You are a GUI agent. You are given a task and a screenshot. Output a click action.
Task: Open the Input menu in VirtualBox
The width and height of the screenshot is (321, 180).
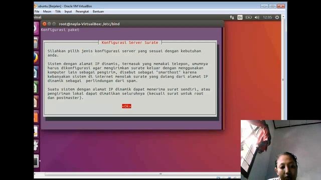click(x=68, y=11)
